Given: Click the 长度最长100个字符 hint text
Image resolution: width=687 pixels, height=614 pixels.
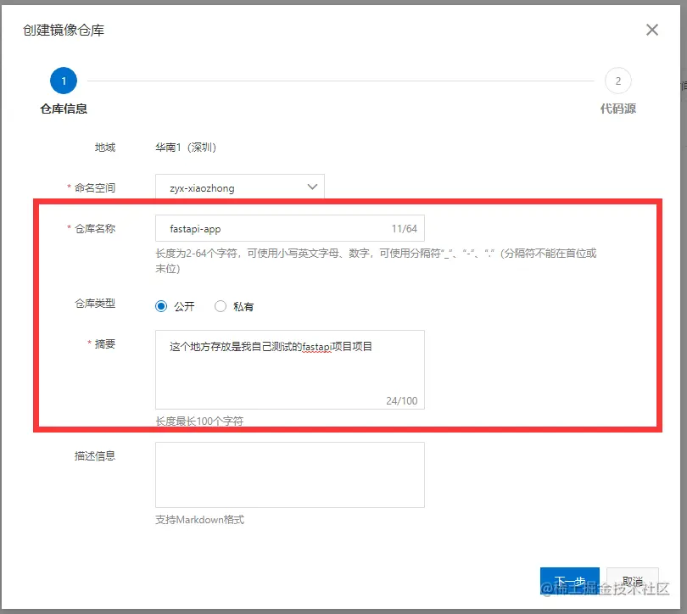Looking at the screenshot, I should pyautogui.click(x=199, y=421).
